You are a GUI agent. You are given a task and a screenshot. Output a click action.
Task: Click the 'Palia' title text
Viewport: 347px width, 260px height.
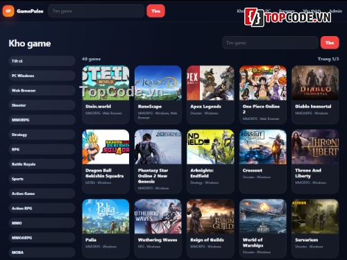click(91, 240)
